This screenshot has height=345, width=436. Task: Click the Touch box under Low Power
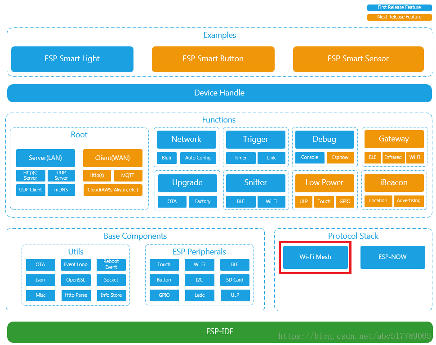point(324,202)
